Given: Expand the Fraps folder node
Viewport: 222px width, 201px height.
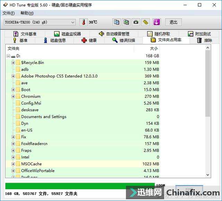Looking at the screenshot, I should 13,151.
